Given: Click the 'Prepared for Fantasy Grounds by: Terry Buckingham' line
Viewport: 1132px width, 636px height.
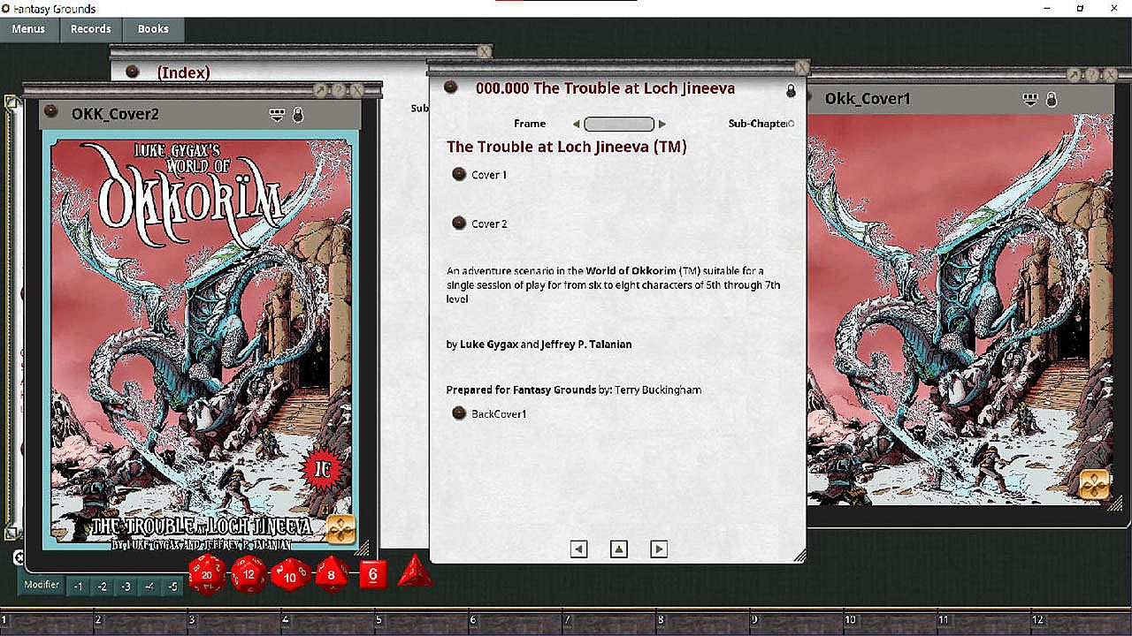Looking at the screenshot, I should pos(574,390).
